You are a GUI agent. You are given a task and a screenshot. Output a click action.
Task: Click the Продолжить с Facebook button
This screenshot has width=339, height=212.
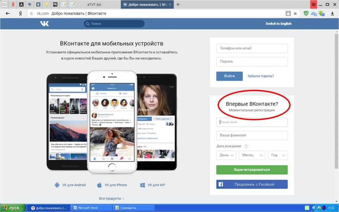pos(252,184)
